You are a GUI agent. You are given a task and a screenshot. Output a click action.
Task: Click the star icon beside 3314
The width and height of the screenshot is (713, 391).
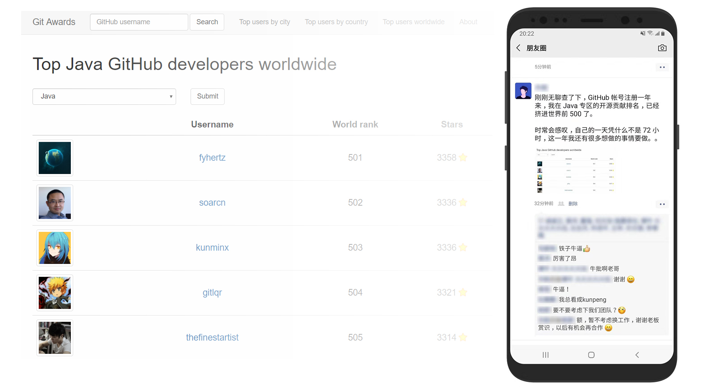pyautogui.click(x=463, y=337)
